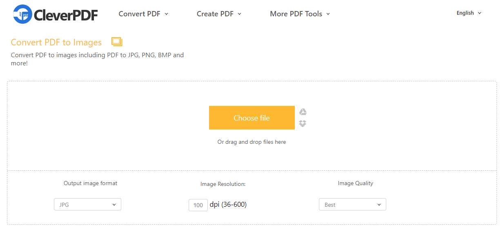Click the chevron next to More PDF Tools
The image size is (501, 228).
tap(328, 14)
